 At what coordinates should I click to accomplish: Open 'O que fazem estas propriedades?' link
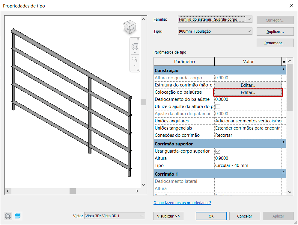coord(182,203)
